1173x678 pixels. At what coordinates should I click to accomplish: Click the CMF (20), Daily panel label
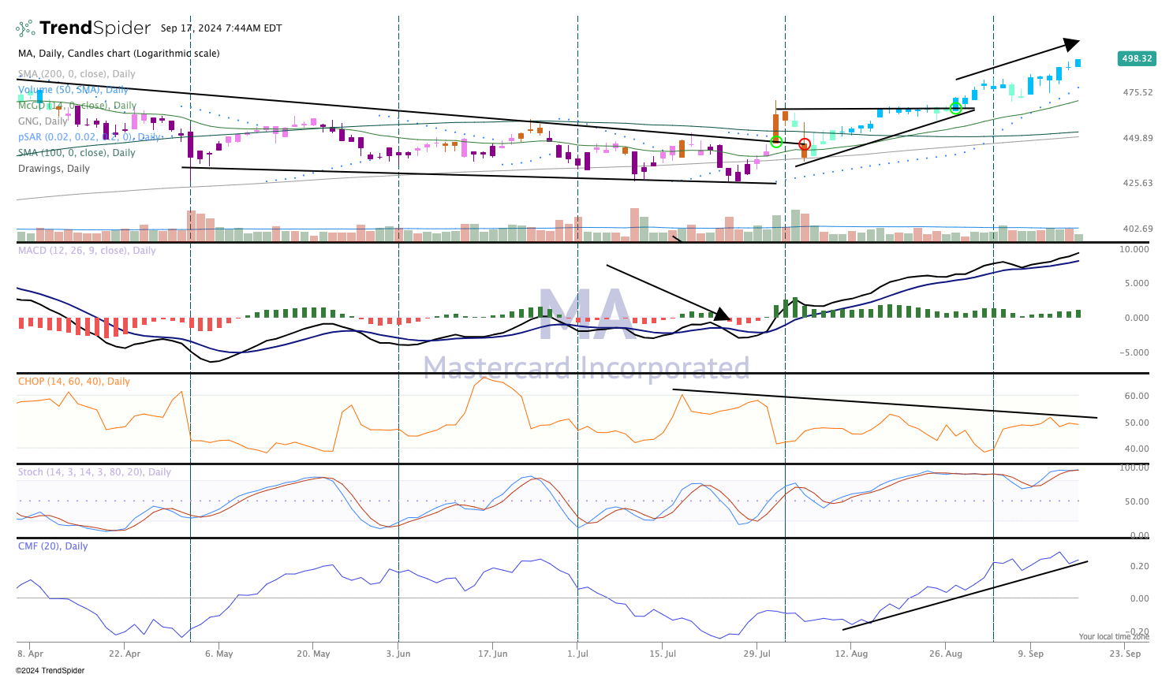[x=53, y=546]
